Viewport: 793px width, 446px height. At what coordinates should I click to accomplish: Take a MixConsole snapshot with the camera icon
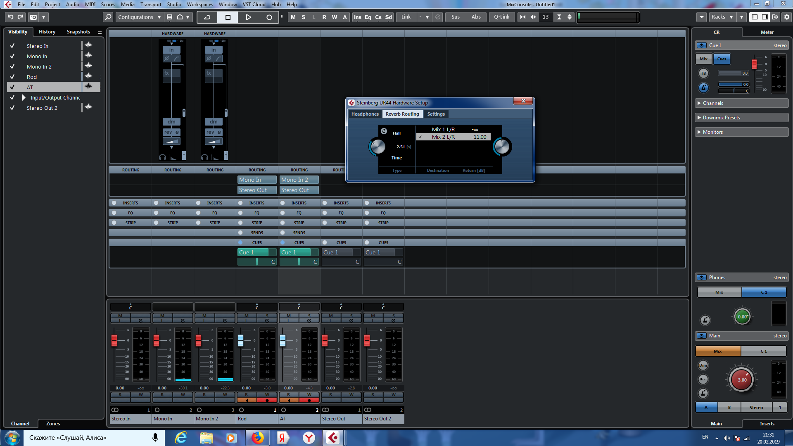33,17
